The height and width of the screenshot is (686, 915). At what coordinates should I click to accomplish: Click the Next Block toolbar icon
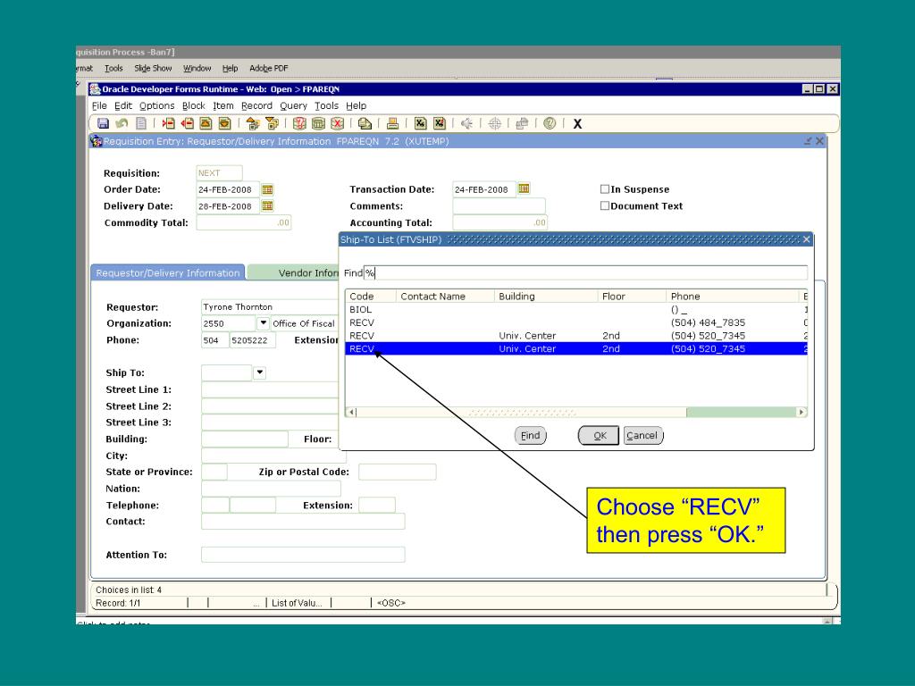coord(272,123)
